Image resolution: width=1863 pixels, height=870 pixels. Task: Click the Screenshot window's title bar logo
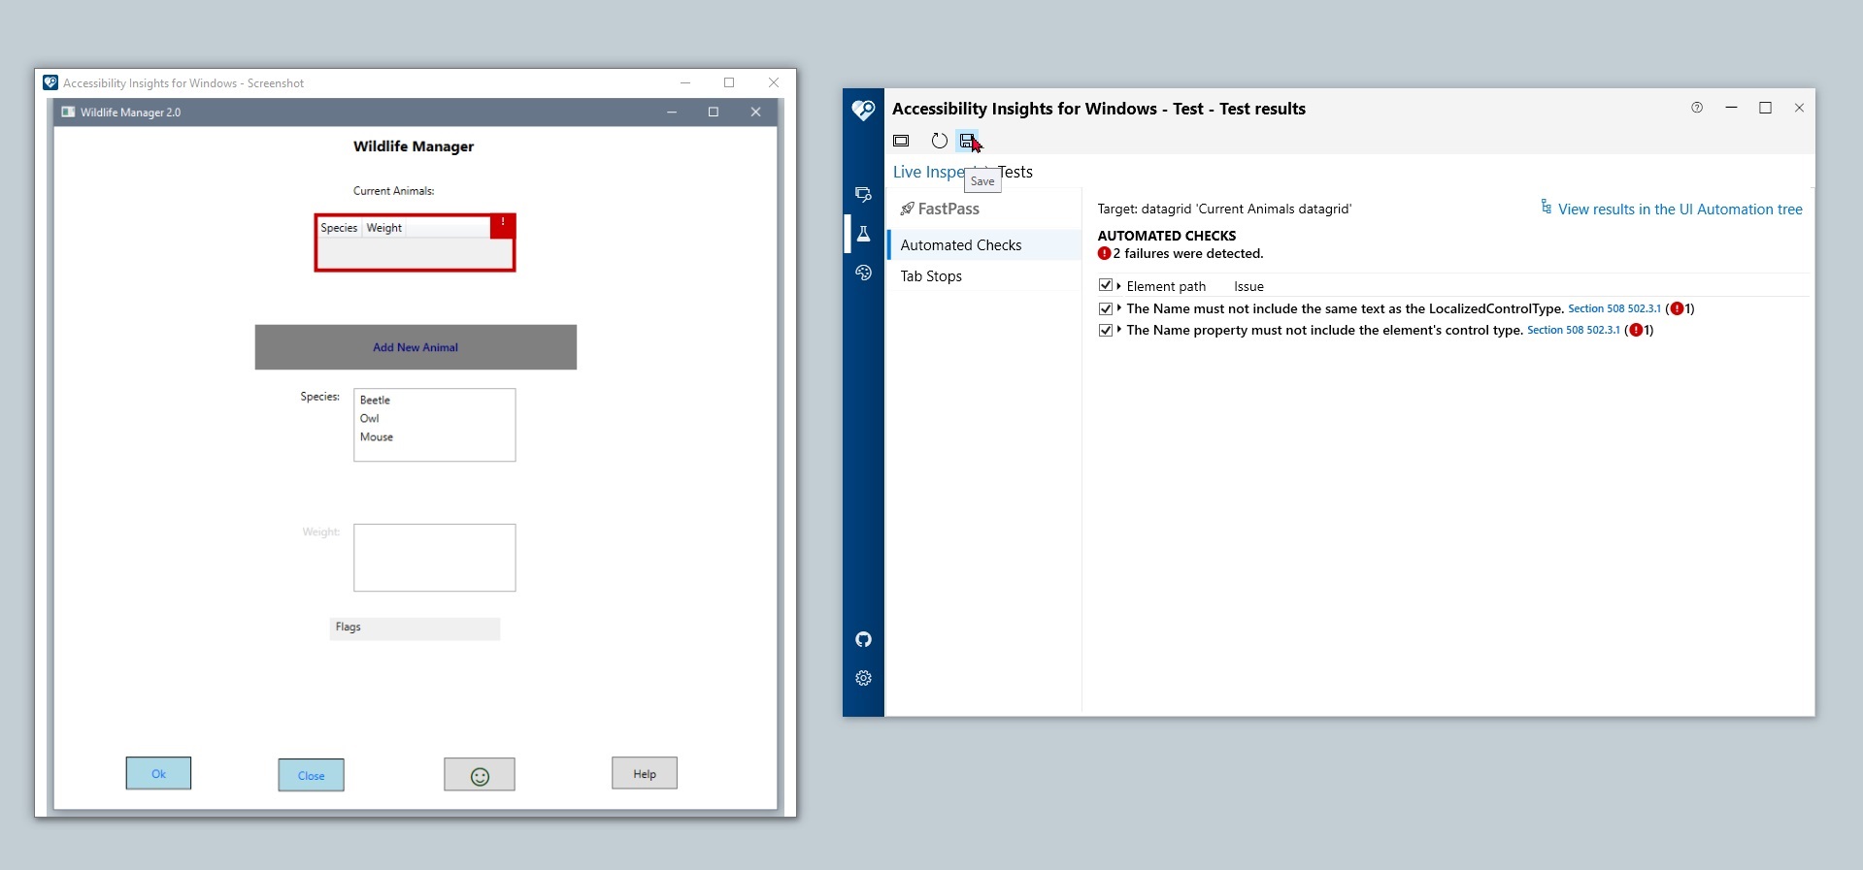pyautogui.click(x=50, y=82)
